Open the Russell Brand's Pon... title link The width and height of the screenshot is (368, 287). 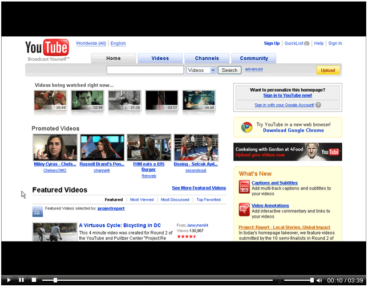pyautogui.click(x=102, y=164)
